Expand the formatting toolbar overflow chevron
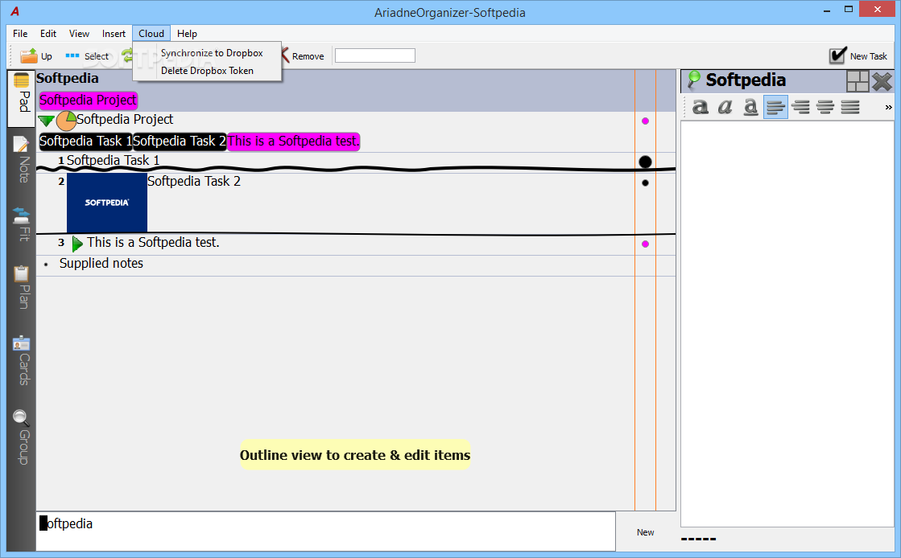This screenshot has height=558, width=901. click(888, 108)
